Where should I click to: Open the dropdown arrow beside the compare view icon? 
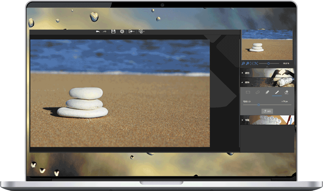[144, 31]
